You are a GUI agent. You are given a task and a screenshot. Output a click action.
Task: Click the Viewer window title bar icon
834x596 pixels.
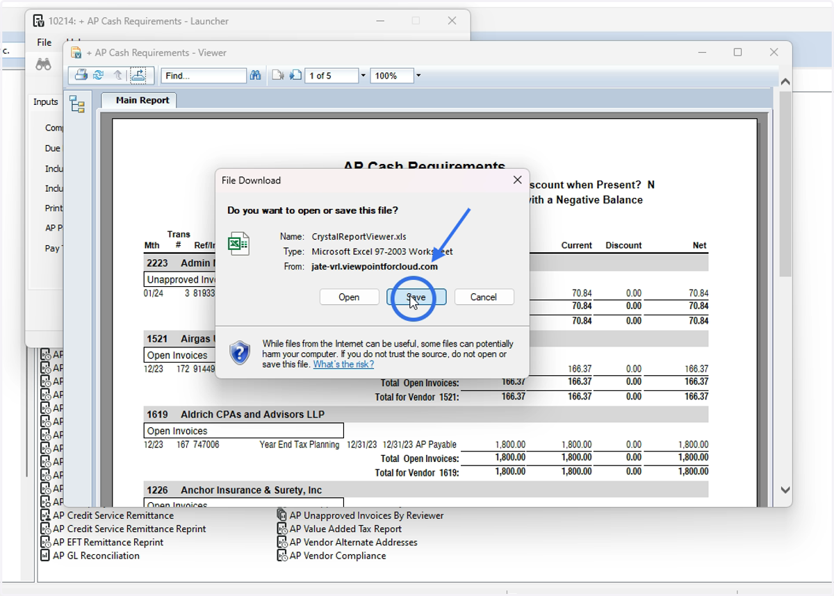[76, 53]
